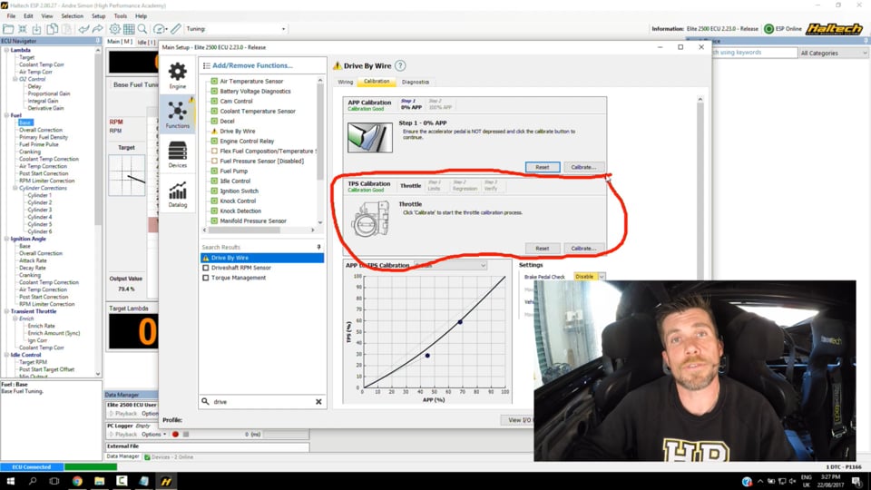Click Reset in APP Calibration

pos(543,167)
